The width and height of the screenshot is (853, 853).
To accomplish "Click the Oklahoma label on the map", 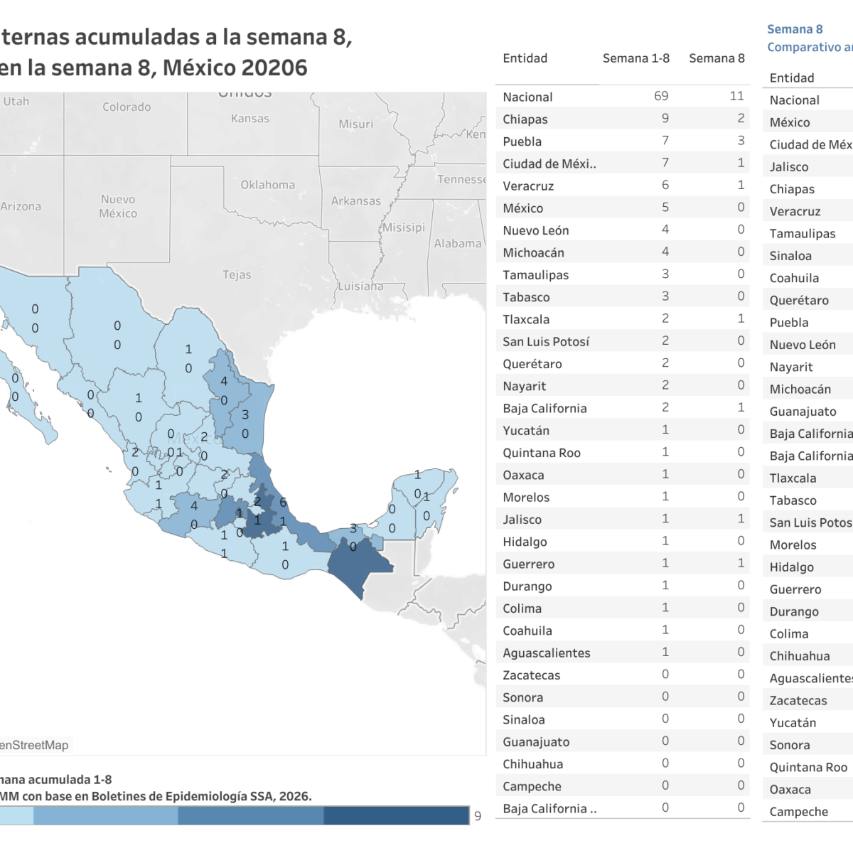I will click(267, 185).
